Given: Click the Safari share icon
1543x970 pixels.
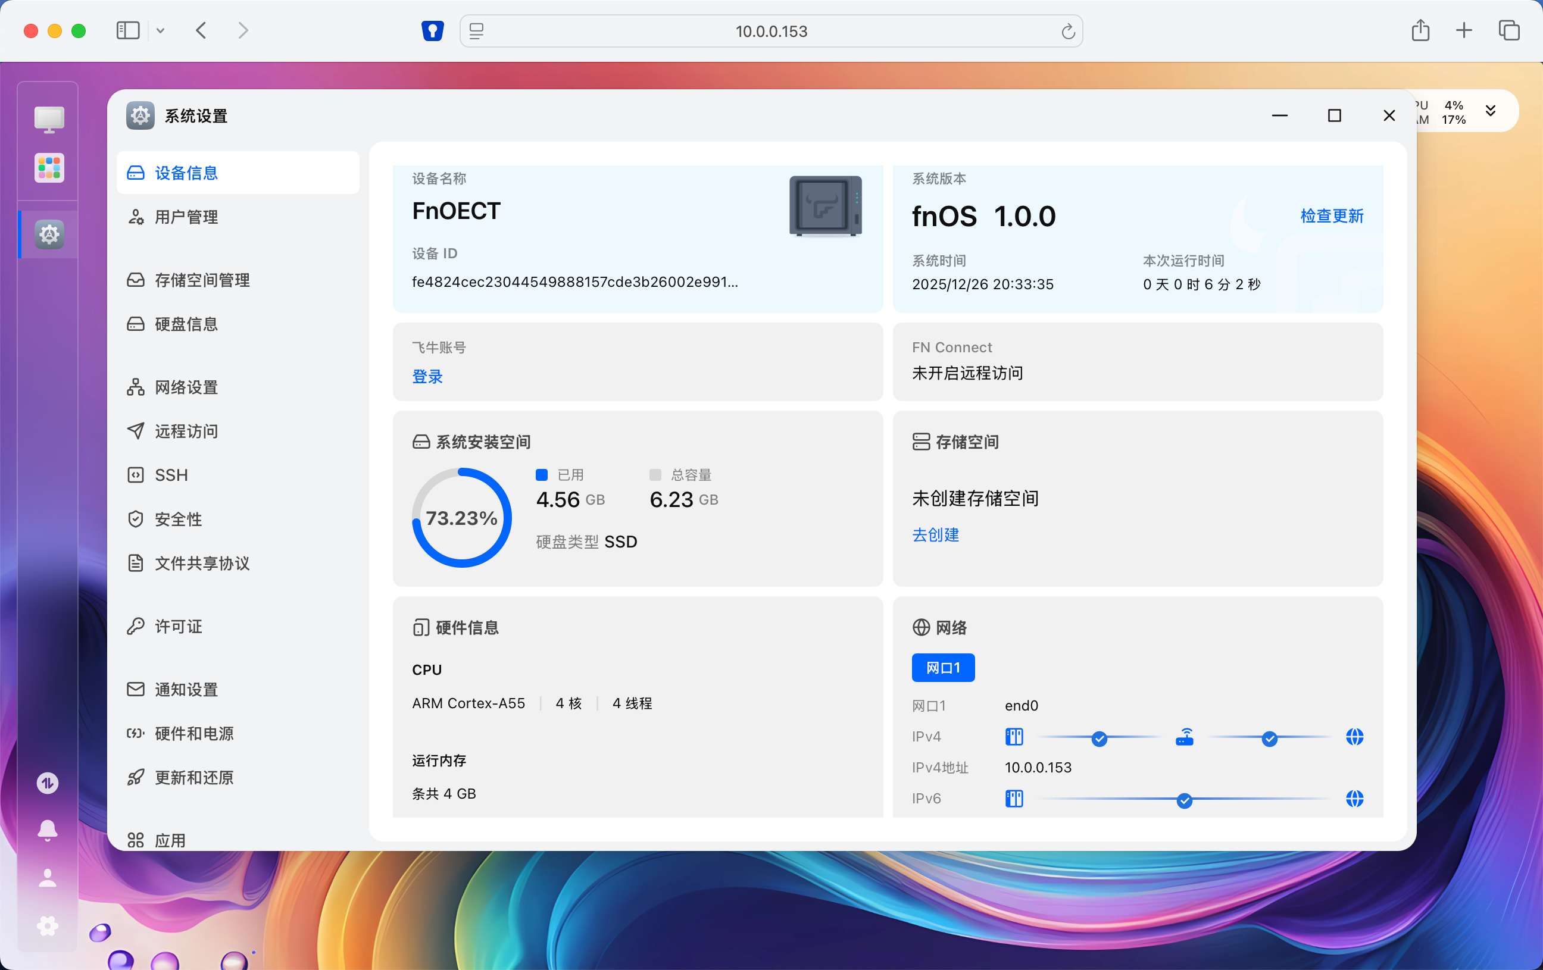Looking at the screenshot, I should (1421, 30).
